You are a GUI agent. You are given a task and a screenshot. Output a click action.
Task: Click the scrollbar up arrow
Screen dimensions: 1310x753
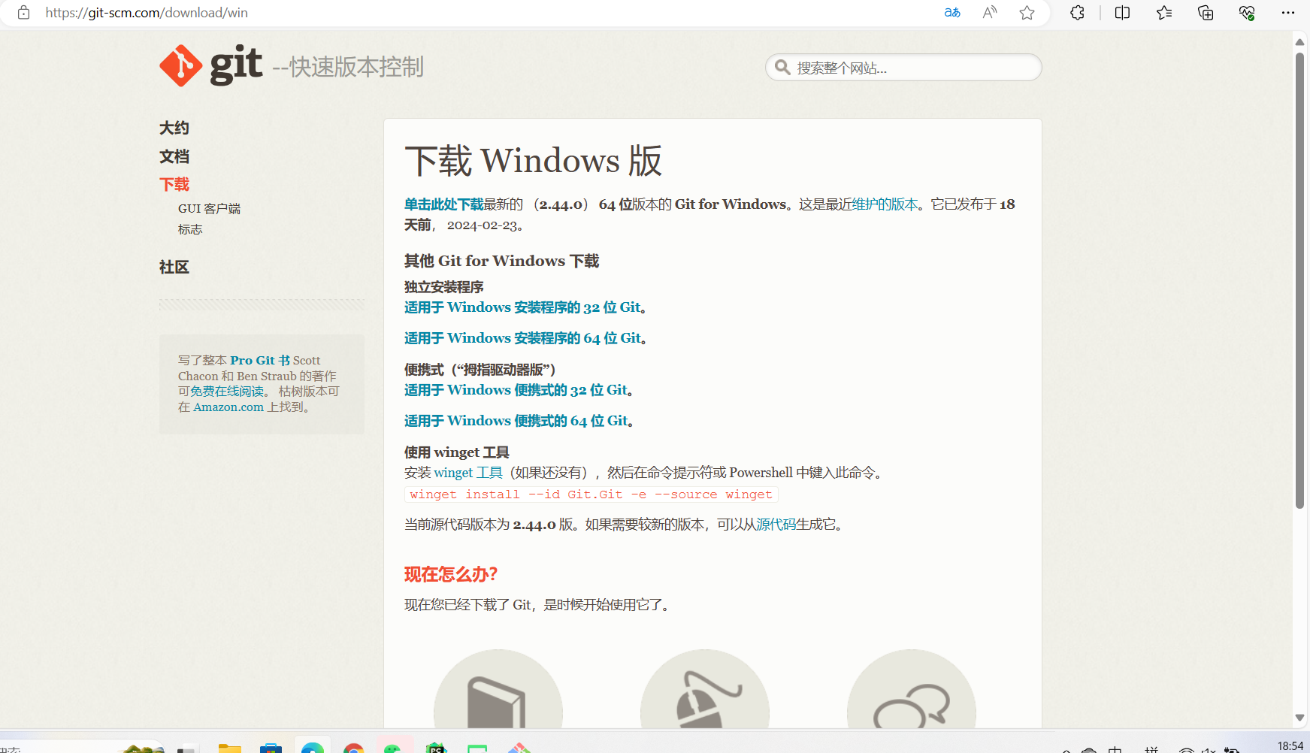pyautogui.click(x=1299, y=42)
